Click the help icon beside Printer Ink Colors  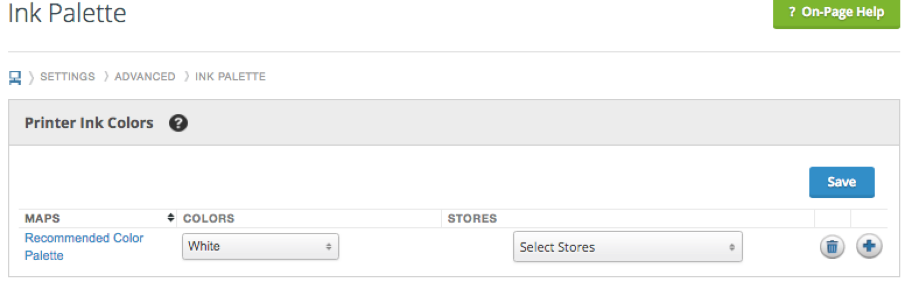pos(178,123)
